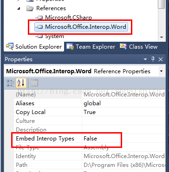The height and width of the screenshot is (172, 169).
Task: Collapse the References tree node
Action: pos(19,8)
